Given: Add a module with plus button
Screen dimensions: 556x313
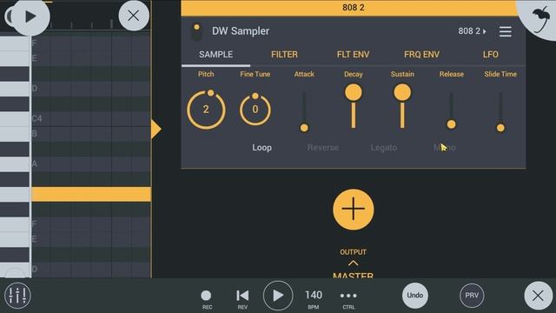Looking at the screenshot, I should click(x=354, y=210).
